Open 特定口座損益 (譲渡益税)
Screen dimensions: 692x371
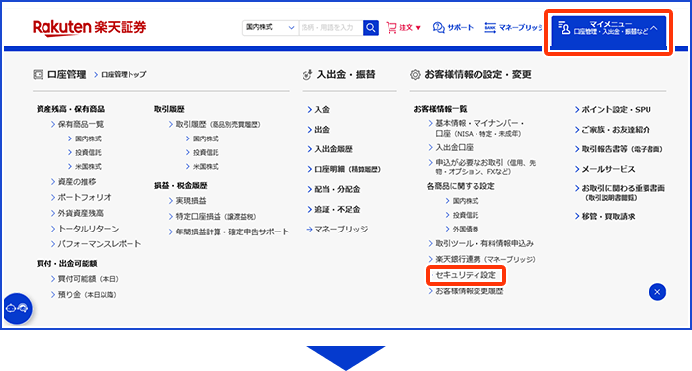pyautogui.click(x=213, y=217)
